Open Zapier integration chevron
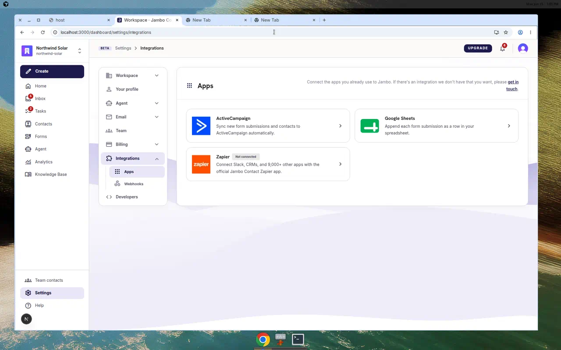 coord(341,164)
